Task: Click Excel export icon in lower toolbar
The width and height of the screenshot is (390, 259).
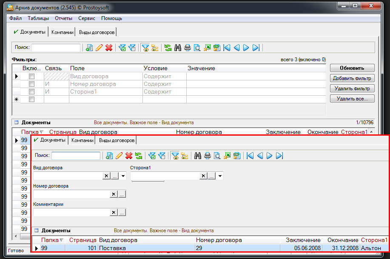Action: pyautogui.click(x=228, y=156)
